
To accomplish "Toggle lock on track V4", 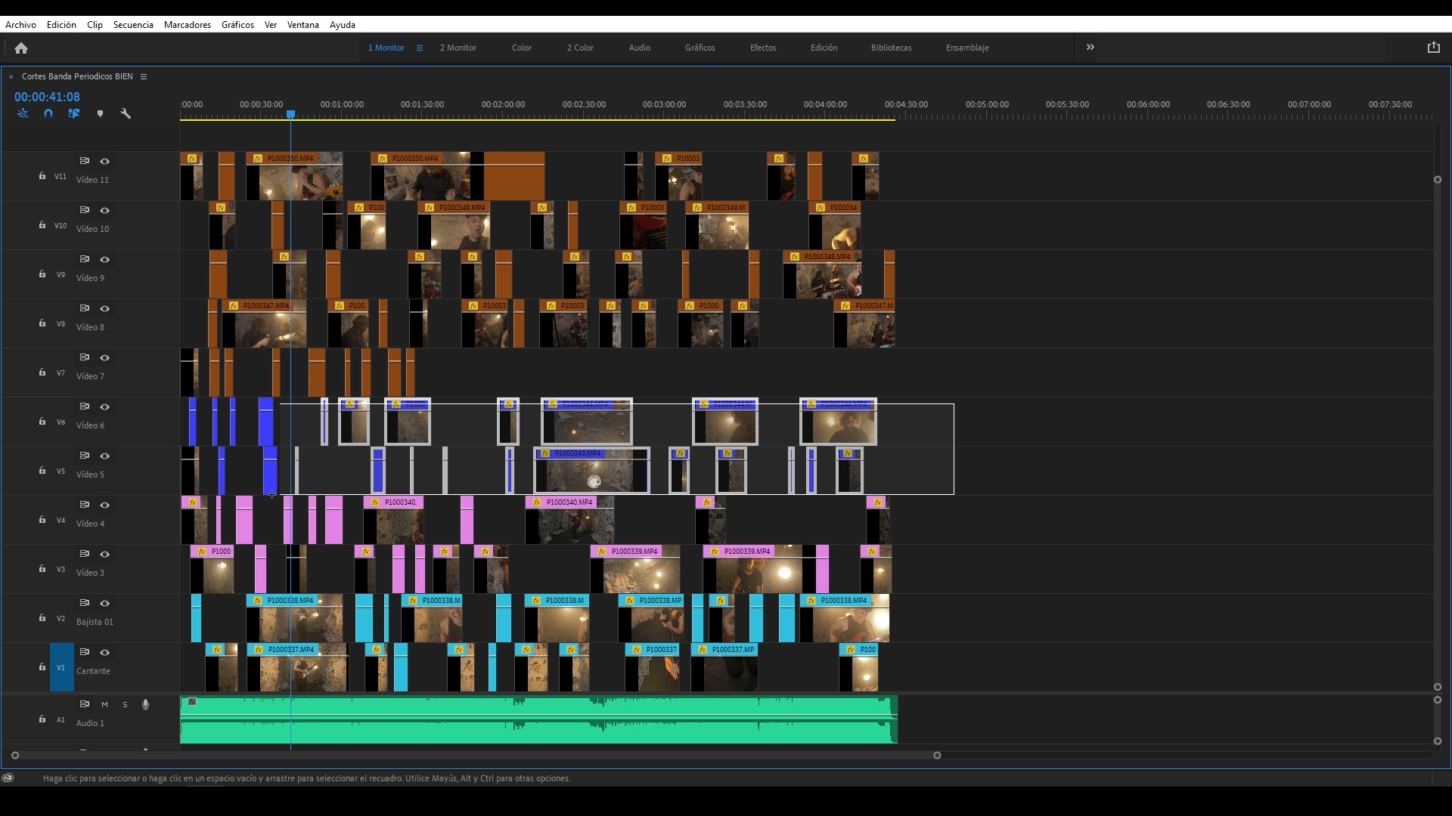I will click(42, 520).
